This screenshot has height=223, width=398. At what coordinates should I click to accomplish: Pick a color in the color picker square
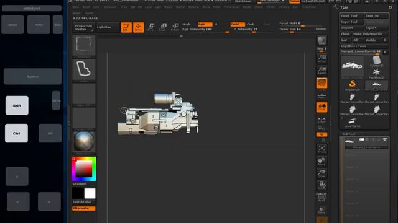pyautogui.click(x=84, y=168)
